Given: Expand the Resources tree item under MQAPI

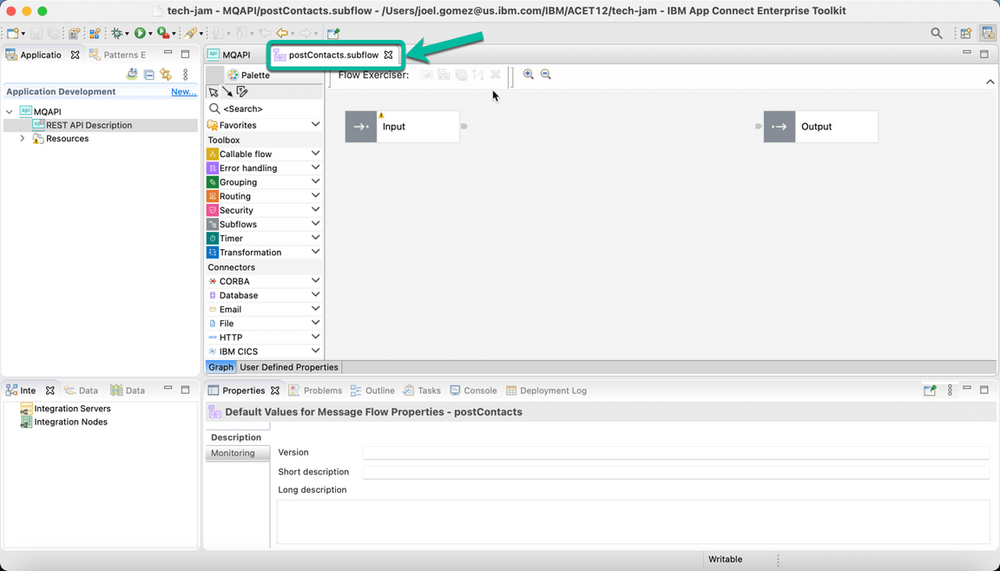Looking at the screenshot, I should coord(22,138).
